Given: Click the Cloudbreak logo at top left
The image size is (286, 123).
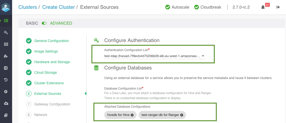Looking at the screenshot, I should (x=6, y=7).
